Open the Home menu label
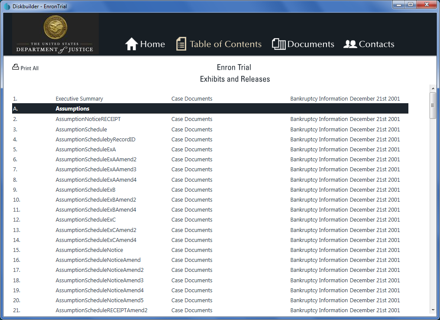440x320 pixels. tap(152, 44)
